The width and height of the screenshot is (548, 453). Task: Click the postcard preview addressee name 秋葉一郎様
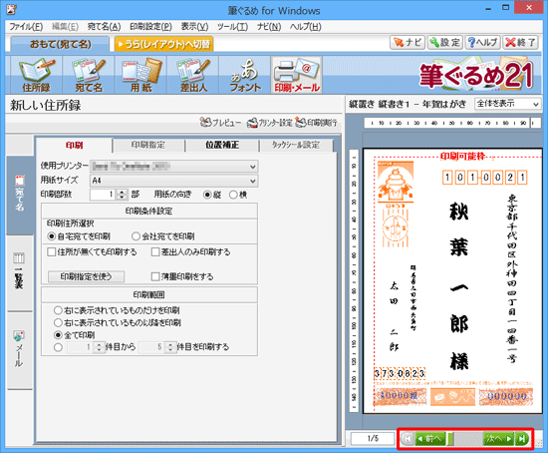[459, 285]
